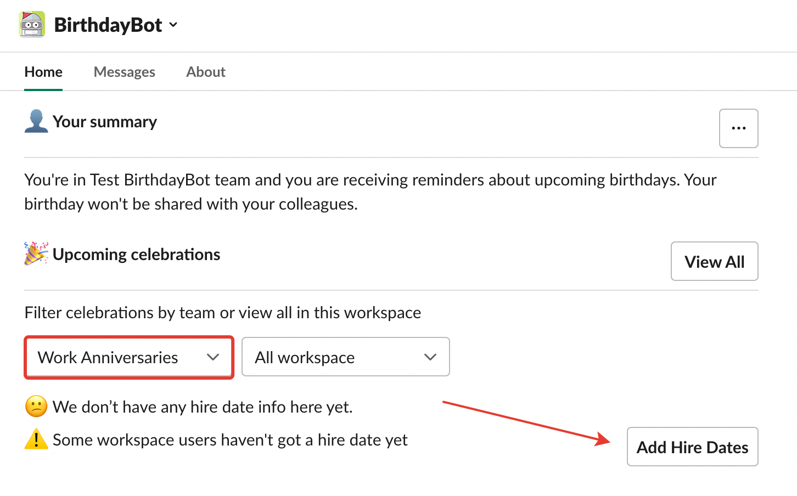Click the BirthdayBot robot avatar icon
The height and width of the screenshot is (496, 797).
[32, 25]
